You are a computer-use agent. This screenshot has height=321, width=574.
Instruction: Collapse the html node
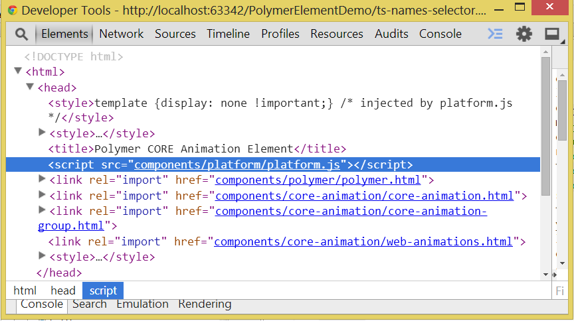(x=17, y=70)
